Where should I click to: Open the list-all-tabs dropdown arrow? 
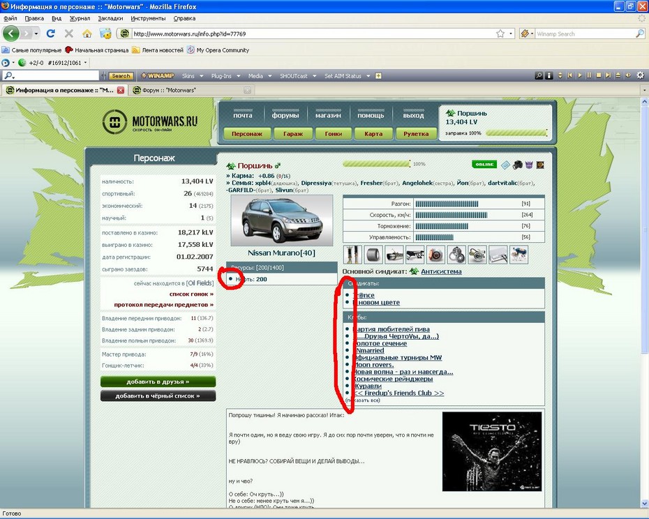[644, 90]
